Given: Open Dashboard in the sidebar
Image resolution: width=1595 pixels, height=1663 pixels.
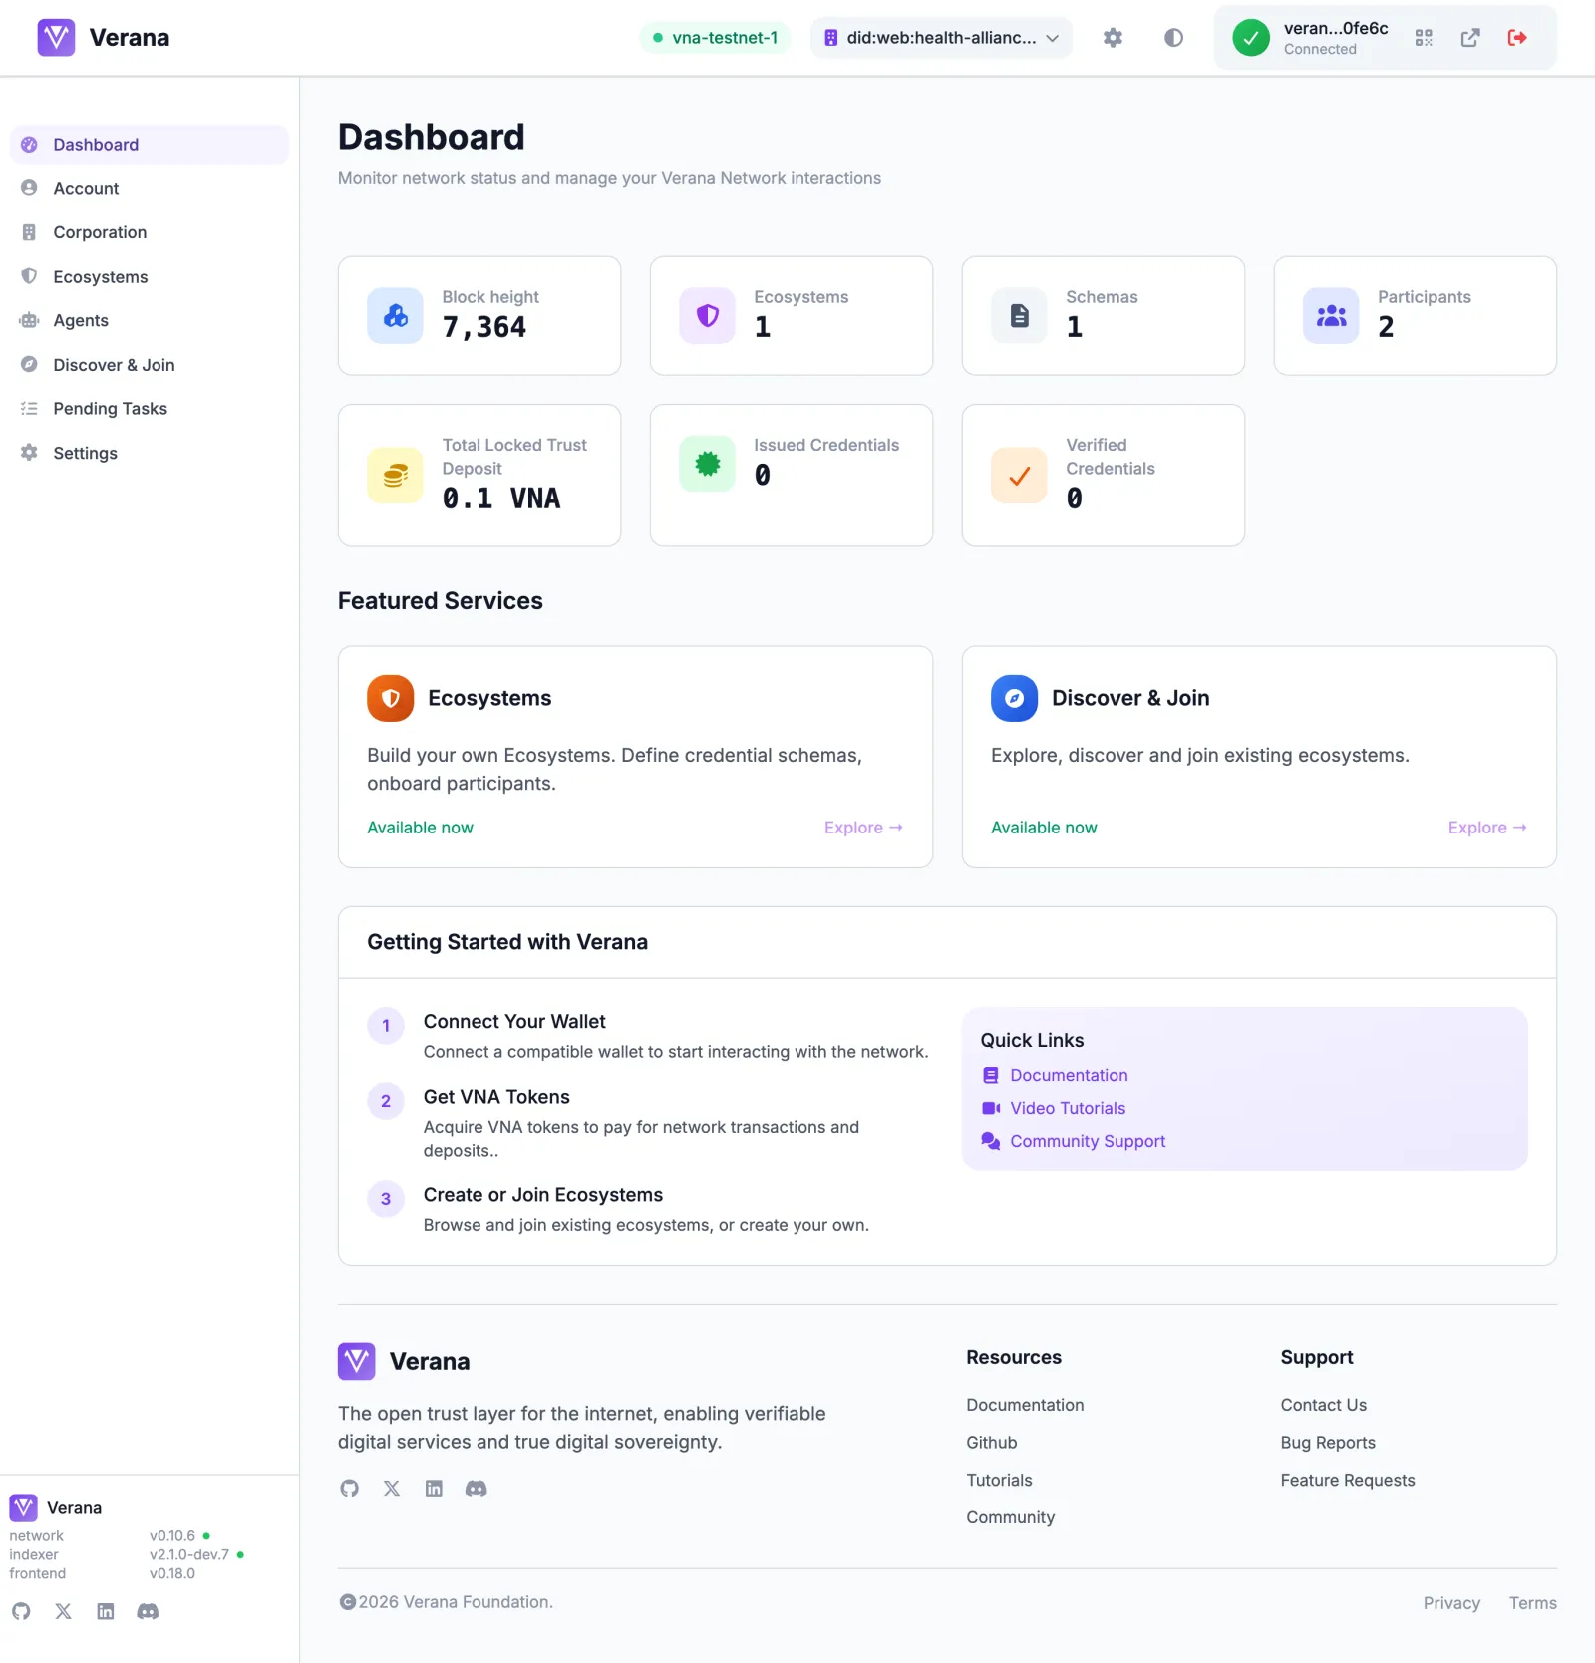Looking at the screenshot, I should (x=150, y=145).
